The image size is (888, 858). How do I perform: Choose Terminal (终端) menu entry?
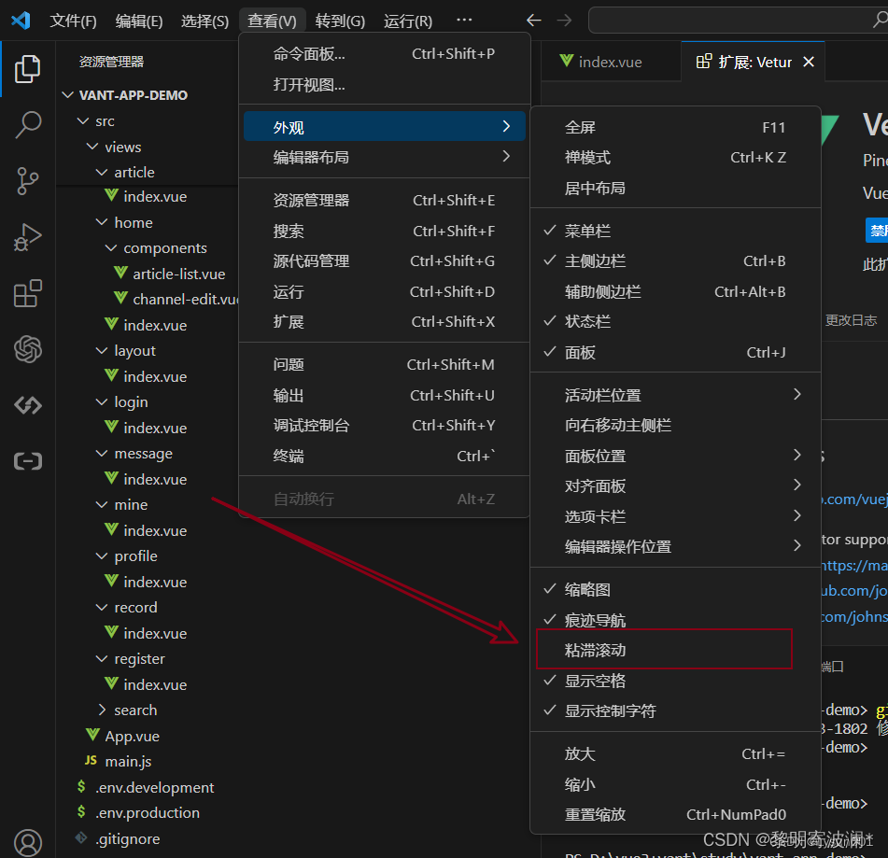(385, 456)
